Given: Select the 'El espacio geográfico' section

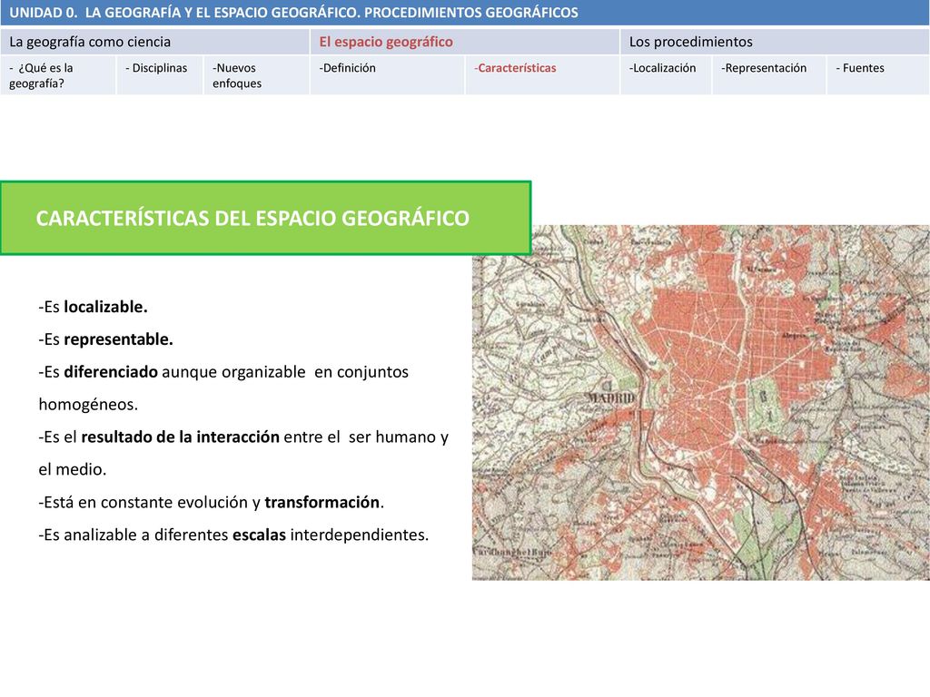Looking at the screenshot, I should pos(464,42).
